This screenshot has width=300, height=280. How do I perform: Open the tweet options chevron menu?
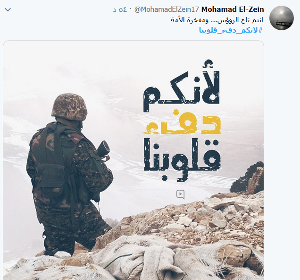pyautogui.click(x=8, y=9)
